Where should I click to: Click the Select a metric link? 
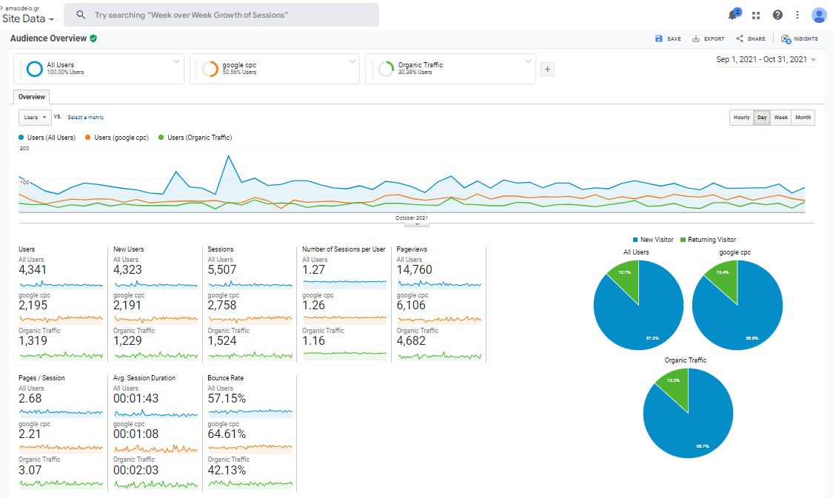click(x=85, y=118)
